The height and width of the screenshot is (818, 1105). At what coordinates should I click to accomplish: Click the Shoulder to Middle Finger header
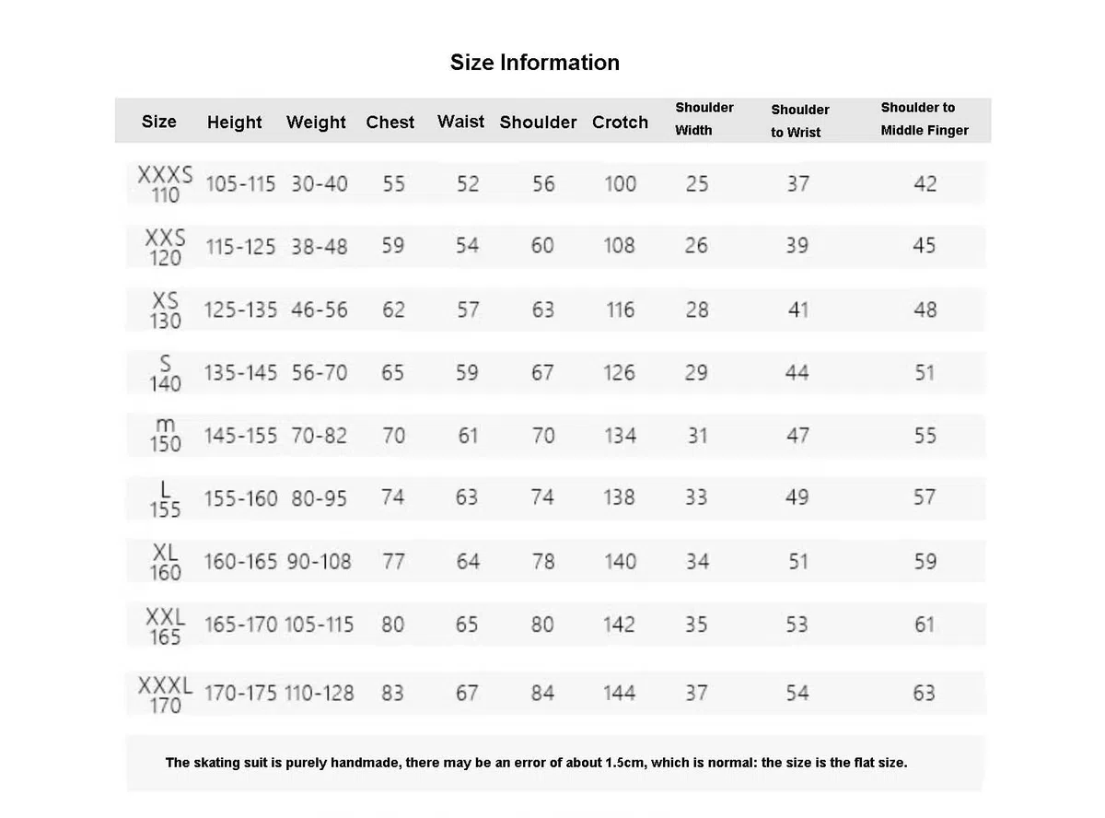(924, 119)
